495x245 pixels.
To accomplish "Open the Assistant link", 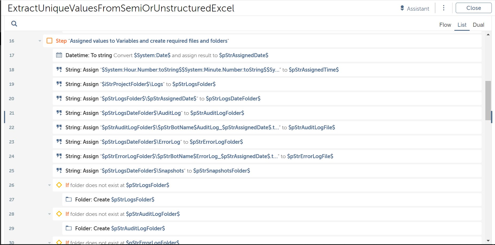I will [x=418, y=9].
